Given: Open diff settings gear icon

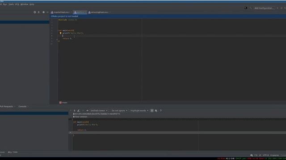Looking at the screenshot, I should 156,111.
